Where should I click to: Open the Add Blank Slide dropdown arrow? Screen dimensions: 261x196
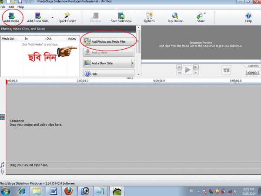click(53, 17)
